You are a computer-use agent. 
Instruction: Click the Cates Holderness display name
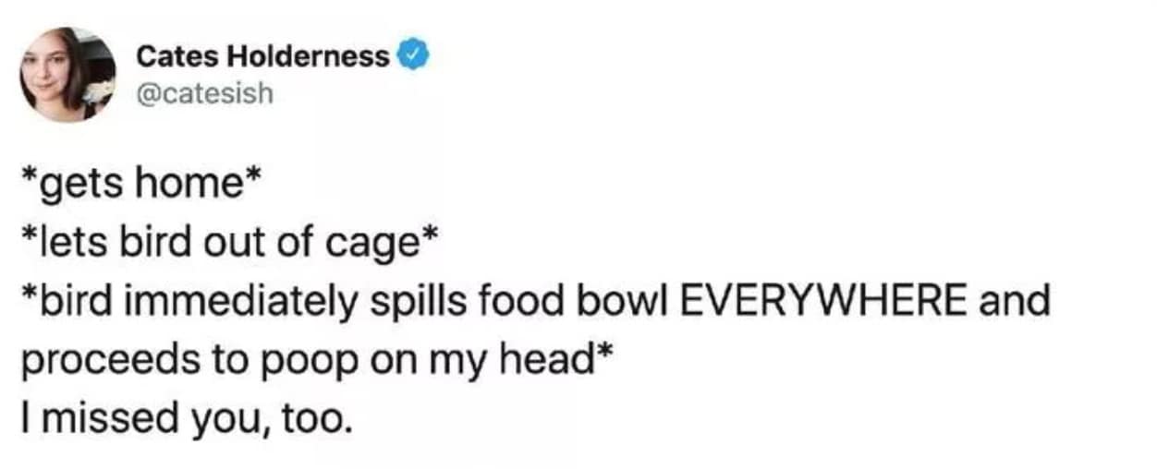[263, 57]
